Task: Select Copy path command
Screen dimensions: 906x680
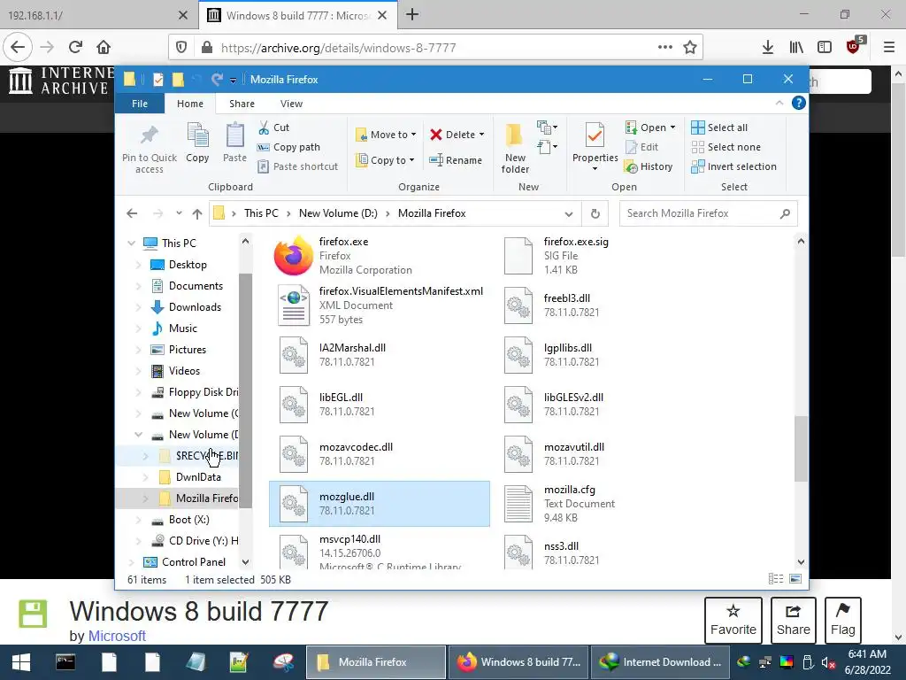Action: tap(288, 147)
